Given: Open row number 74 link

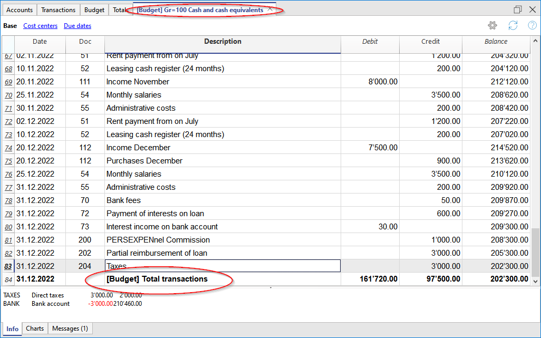Looking at the screenshot, I should coord(8,148).
